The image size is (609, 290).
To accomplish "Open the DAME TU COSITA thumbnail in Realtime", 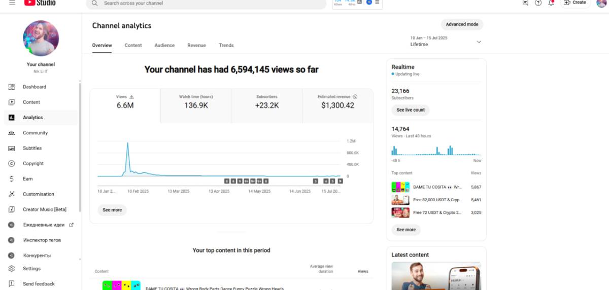I will click(x=400, y=187).
